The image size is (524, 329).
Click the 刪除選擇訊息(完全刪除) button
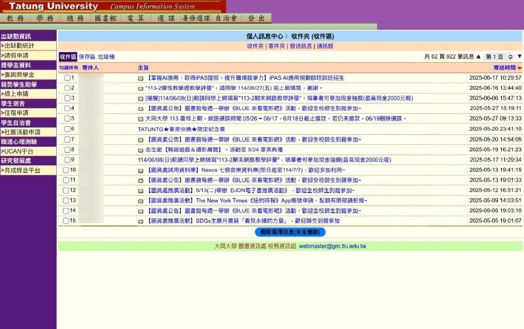(290, 232)
